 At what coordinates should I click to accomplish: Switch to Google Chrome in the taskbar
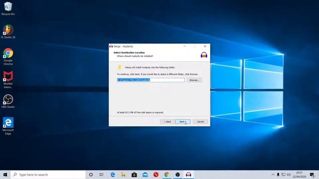click(167, 175)
